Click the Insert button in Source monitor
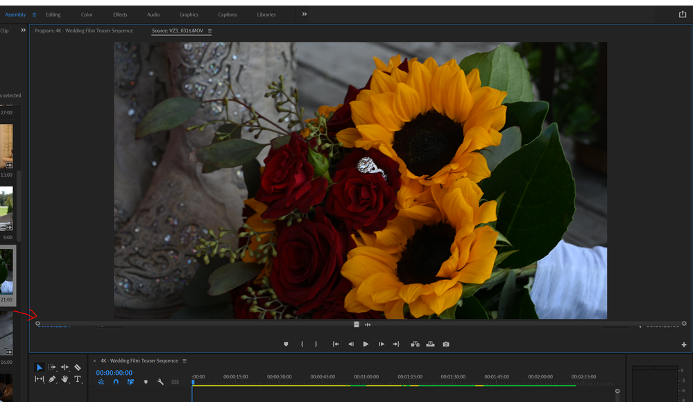This screenshot has width=693, height=402. (416, 344)
